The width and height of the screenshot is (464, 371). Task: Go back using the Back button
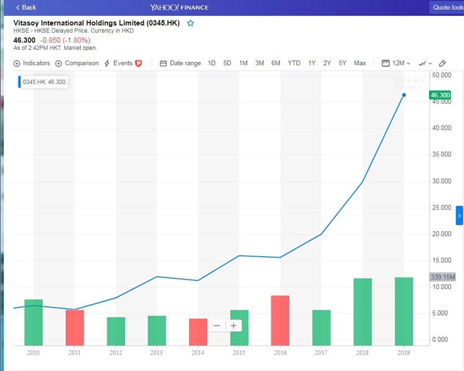coord(26,7)
